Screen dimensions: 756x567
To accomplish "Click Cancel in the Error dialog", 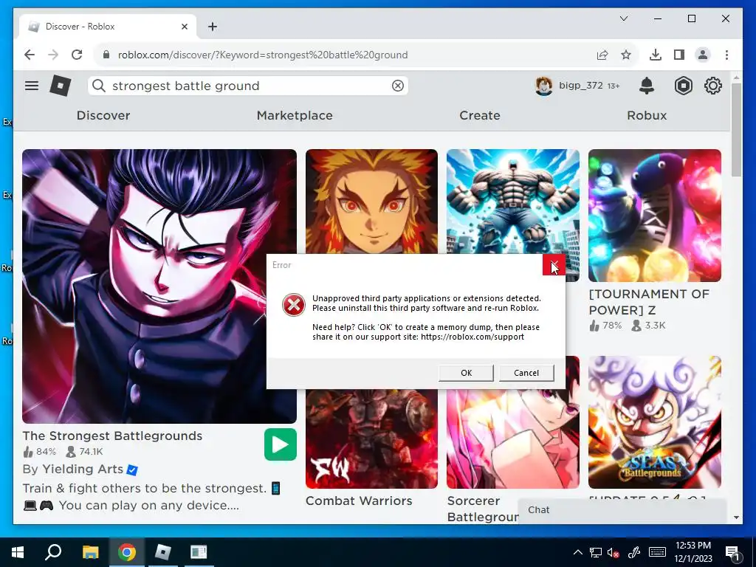I will [526, 373].
